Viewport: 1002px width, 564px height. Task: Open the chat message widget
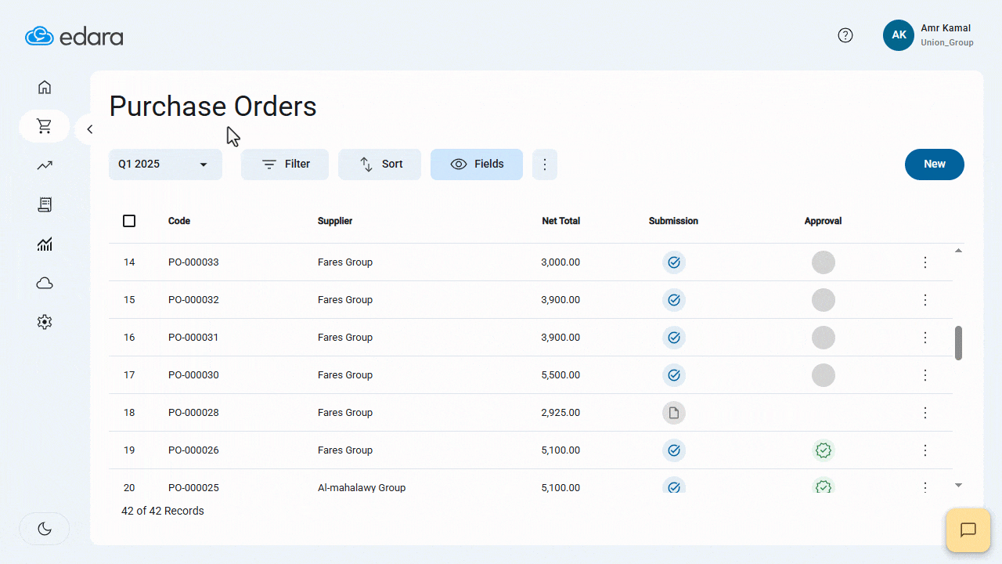968,530
